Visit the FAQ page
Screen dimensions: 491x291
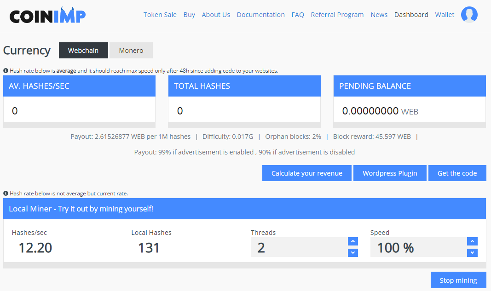click(x=298, y=15)
